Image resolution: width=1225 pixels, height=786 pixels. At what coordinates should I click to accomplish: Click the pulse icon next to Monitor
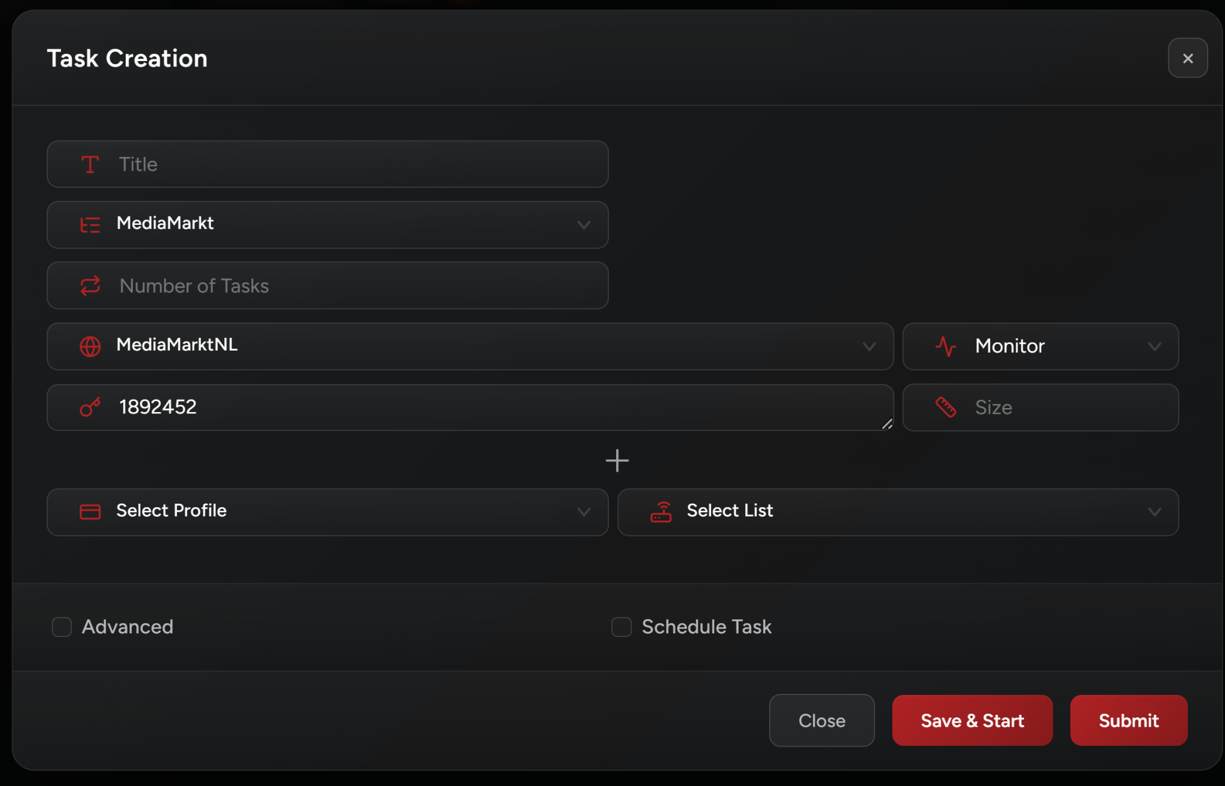click(946, 346)
